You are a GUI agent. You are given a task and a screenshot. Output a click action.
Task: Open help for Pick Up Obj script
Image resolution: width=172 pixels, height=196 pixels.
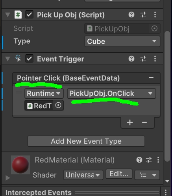(x=131, y=15)
